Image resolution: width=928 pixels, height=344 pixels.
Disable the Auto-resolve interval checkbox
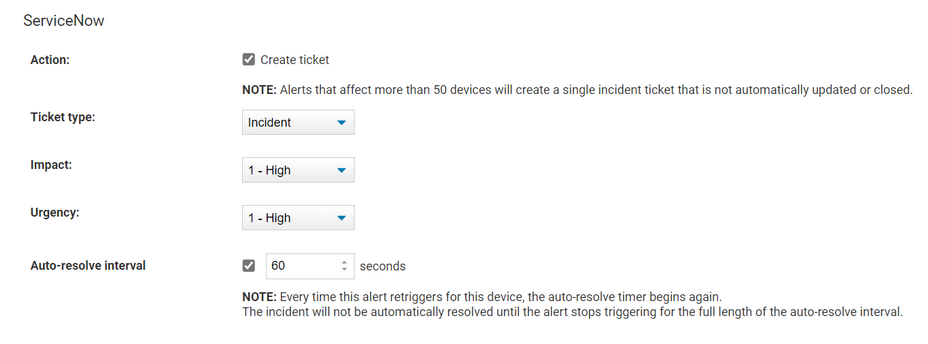pyautogui.click(x=249, y=266)
